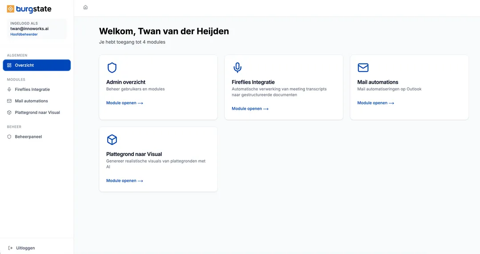Click the shield icon next to Beheerpaneel
Viewport: 480px width, 254px height.
coord(9,137)
